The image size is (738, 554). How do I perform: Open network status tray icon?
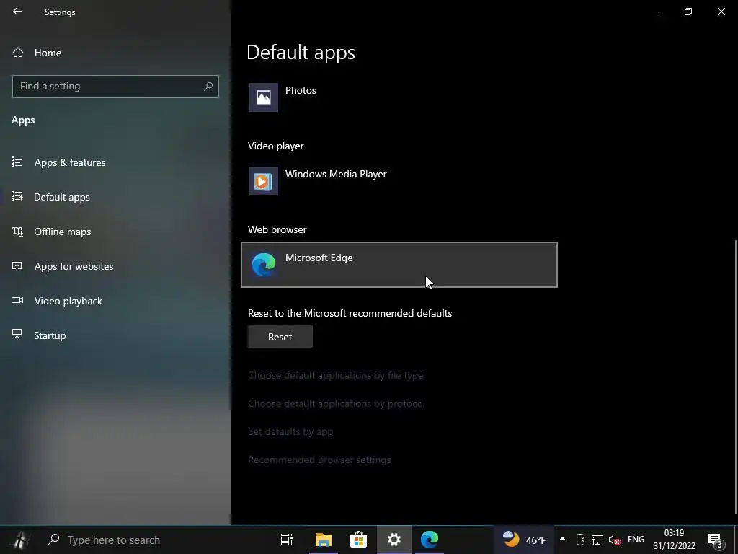[x=597, y=540]
